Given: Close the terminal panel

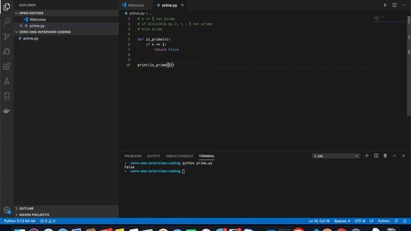Looking at the screenshot, I should 404,156.
